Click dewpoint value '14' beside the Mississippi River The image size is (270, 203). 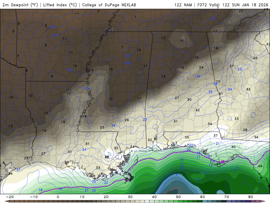coord(91,70)
